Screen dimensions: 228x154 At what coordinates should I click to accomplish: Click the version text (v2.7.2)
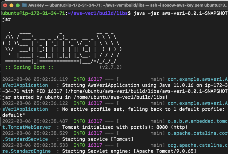(110, 67)
